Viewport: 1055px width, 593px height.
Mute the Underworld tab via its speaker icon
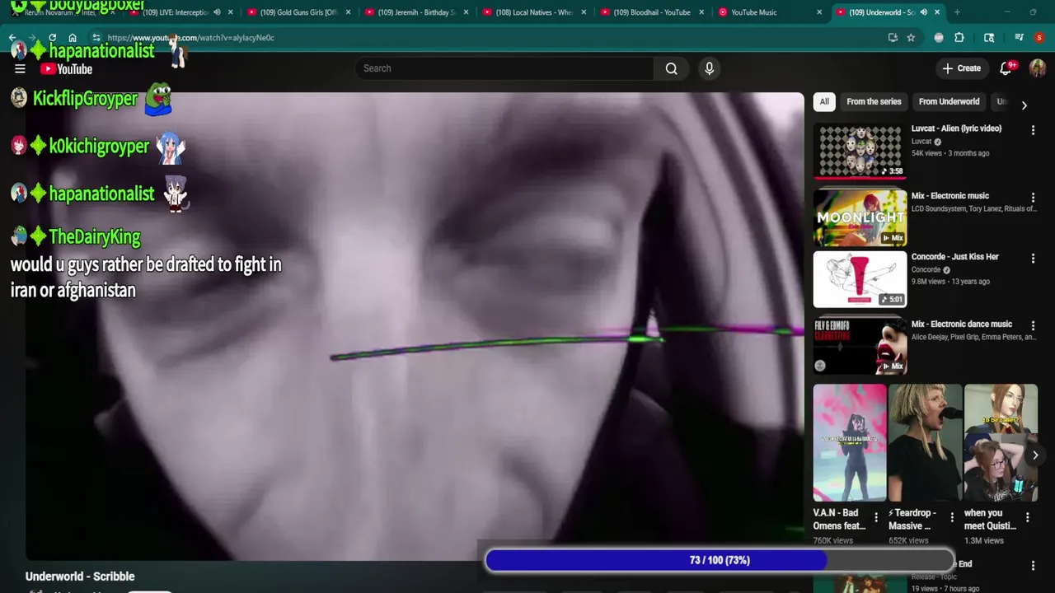(x=923, y=12)
